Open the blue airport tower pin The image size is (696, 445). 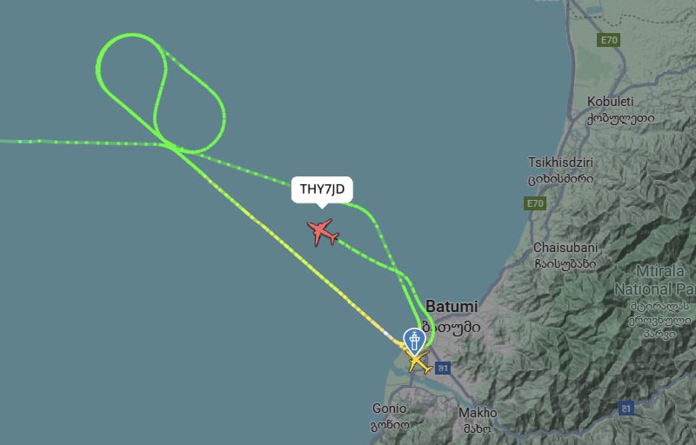pos(415,342)
